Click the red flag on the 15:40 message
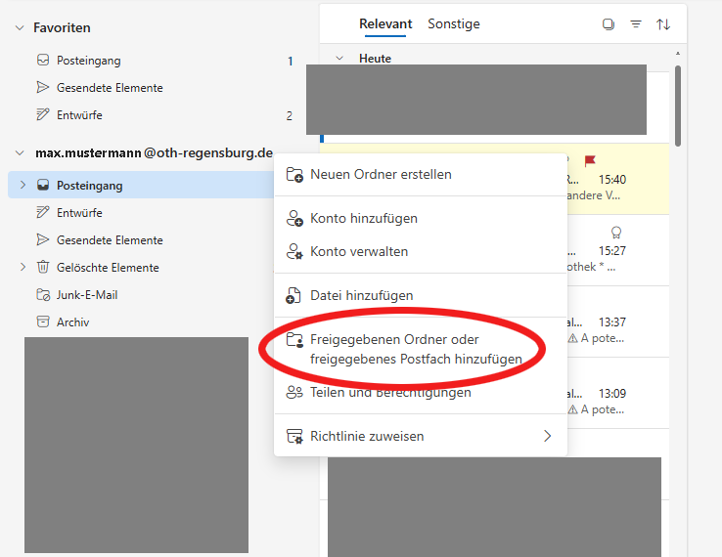This screenshot has height=557, width=722. pyautogui.click(x=590, y=161)
